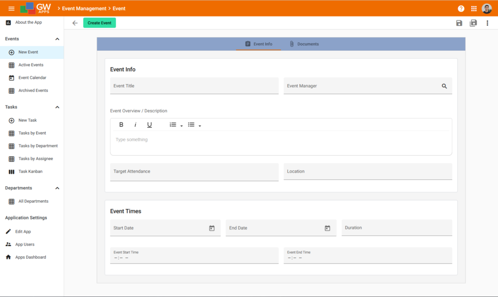Focus the Target Attendance field

click(x=195, y=172)
